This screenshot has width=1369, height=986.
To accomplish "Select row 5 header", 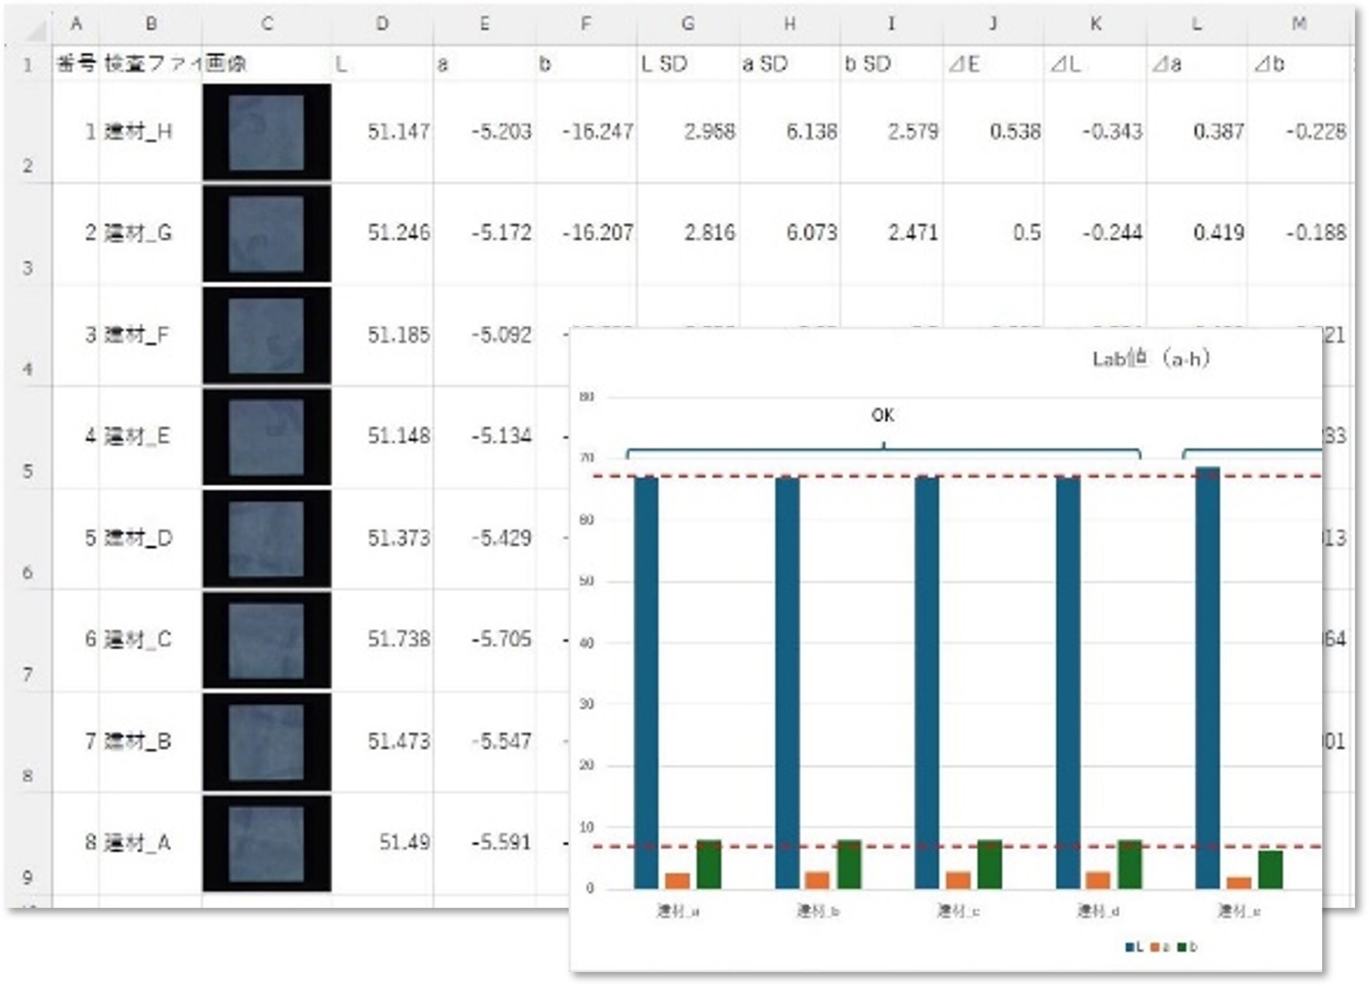I will [28, 437].
